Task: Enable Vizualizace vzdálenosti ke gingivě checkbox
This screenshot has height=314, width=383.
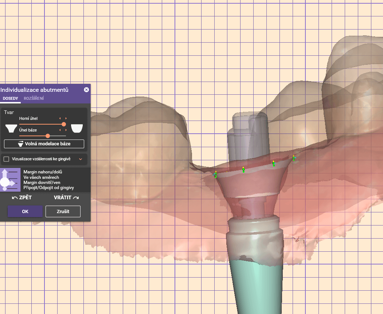Action: point(6,159)
